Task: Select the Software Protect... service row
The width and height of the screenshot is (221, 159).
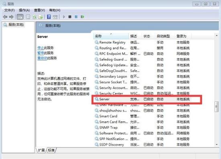Action: 142,133
